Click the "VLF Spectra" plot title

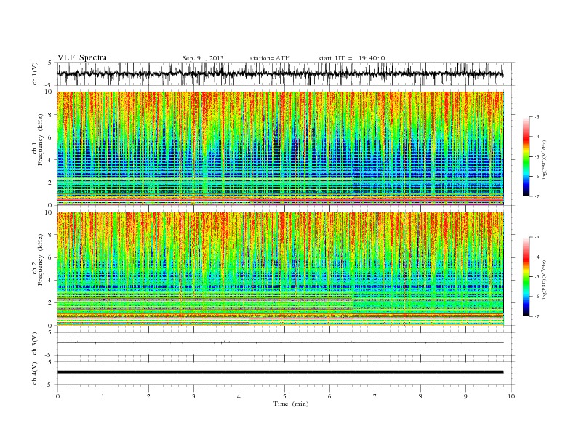click(x=82, y=57)
